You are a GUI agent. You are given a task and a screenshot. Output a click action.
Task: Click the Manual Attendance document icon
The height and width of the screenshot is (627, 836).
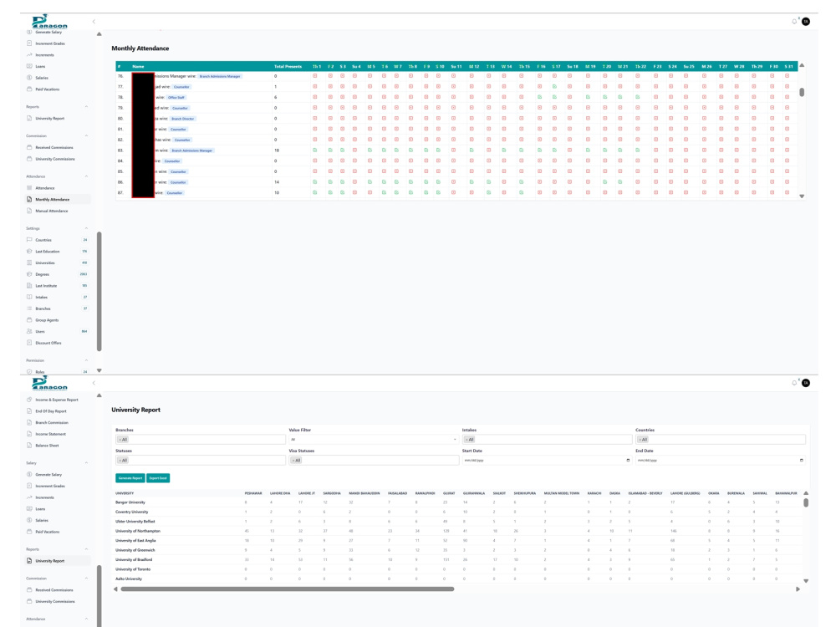(x=29, y=212)
